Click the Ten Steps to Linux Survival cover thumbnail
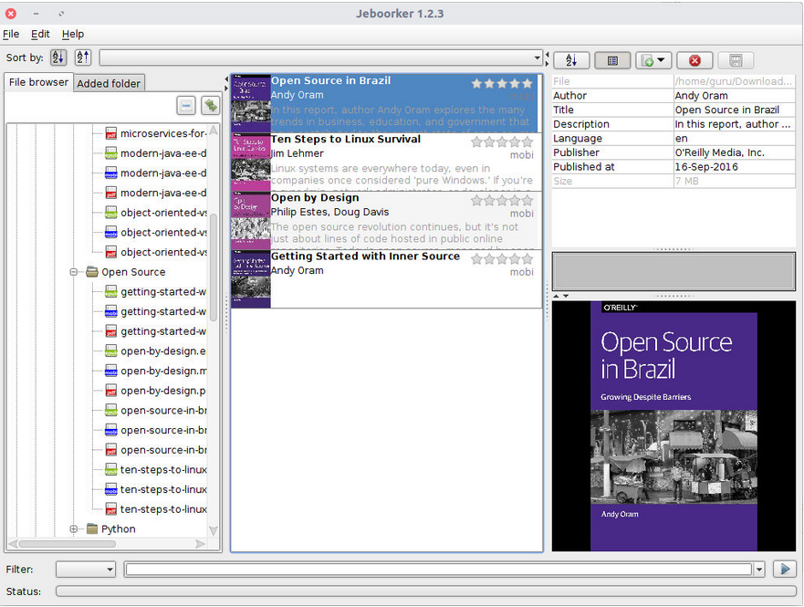804x607 pixels. 251,162
